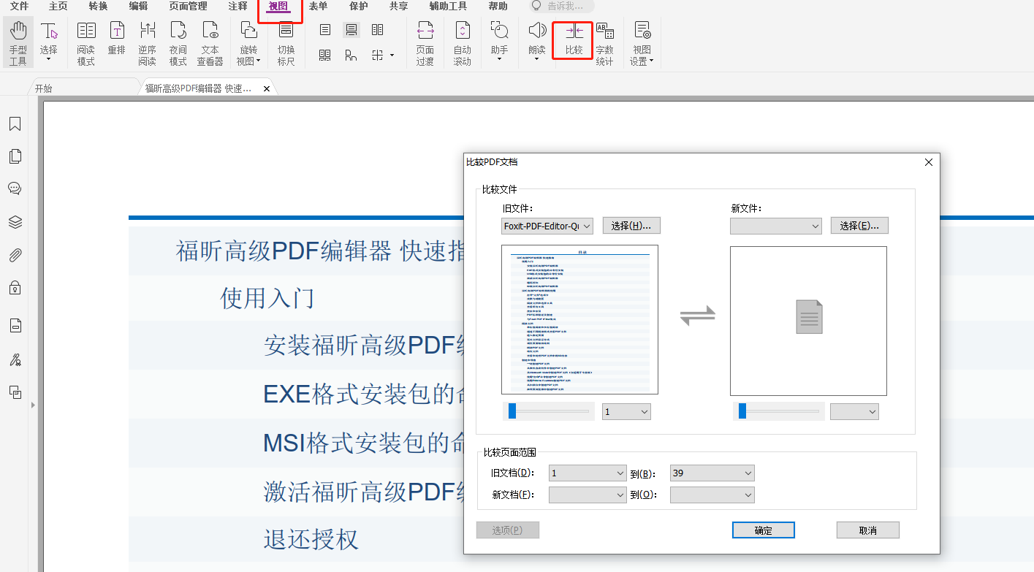Open the 助手 assistant tool

[499, 42]
